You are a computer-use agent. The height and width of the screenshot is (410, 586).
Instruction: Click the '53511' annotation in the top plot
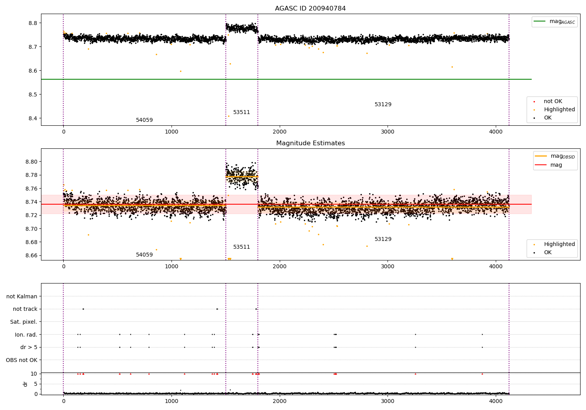[241, 112]
